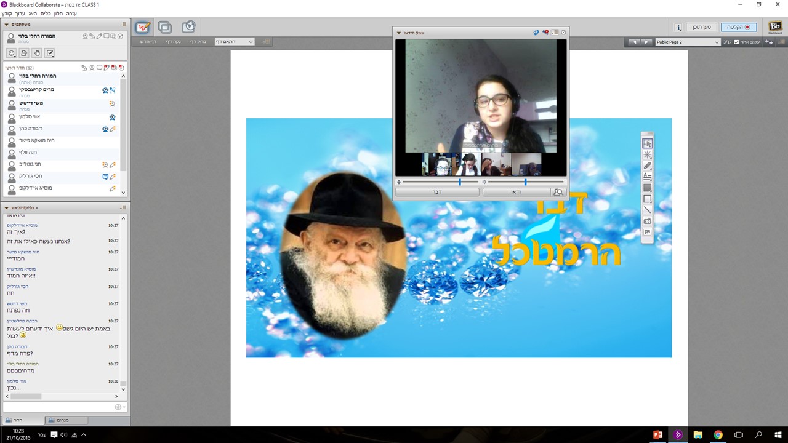Viewport: 788px width, 443px height.
Task: Switch to Web Tour mode icon
Action: 188,27
